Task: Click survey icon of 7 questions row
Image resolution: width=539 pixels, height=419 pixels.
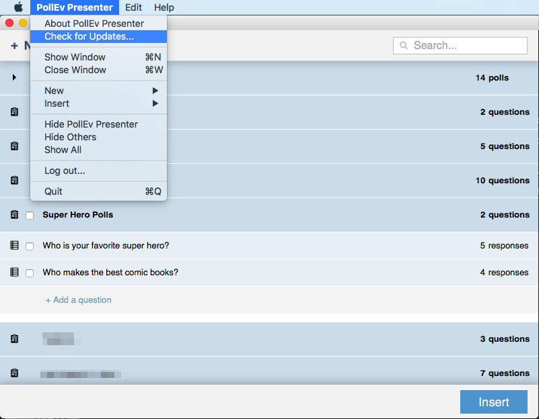Action: (14, 373)
